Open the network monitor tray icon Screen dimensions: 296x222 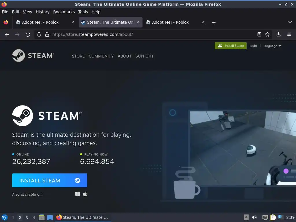265,217
